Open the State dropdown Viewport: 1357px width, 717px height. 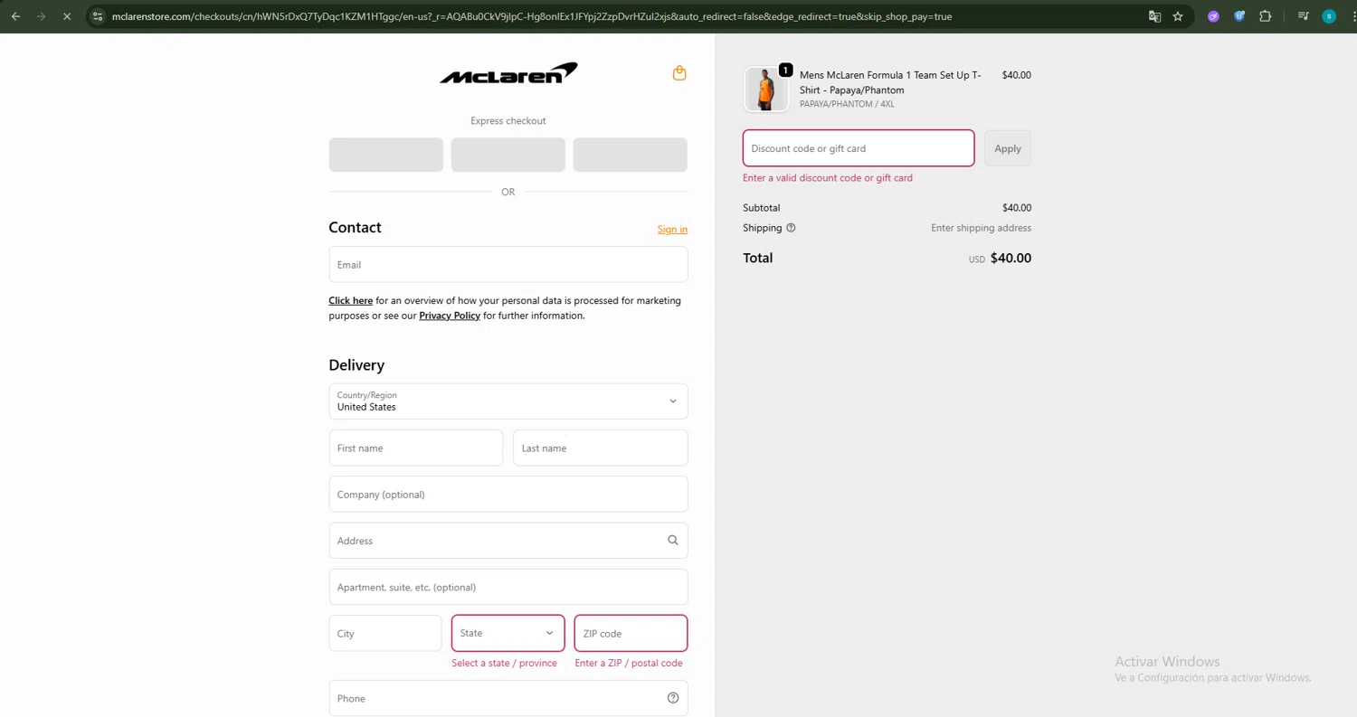508,633
